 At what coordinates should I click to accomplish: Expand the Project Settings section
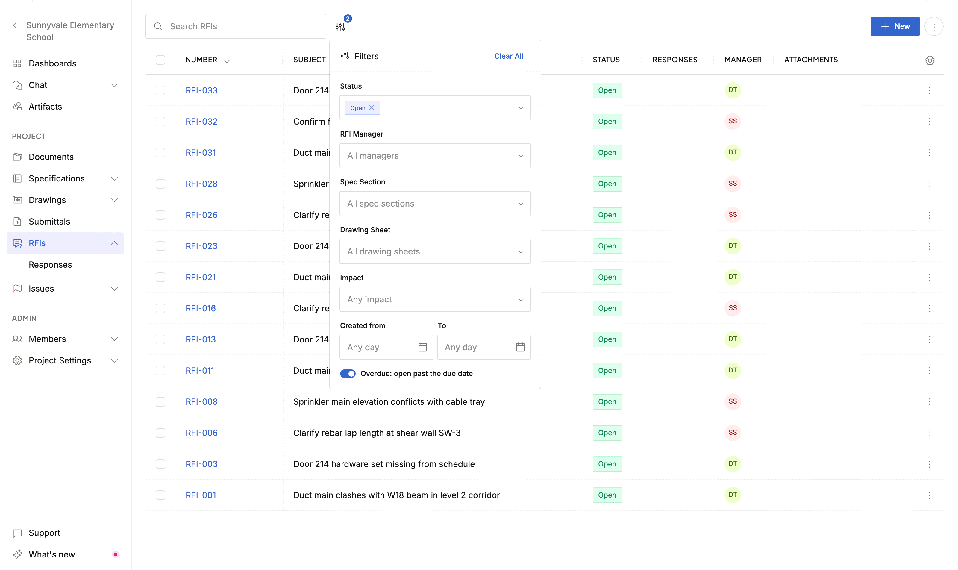[114, 361]
